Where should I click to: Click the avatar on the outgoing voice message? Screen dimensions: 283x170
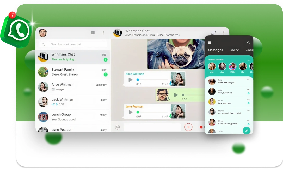pos(162,95)
